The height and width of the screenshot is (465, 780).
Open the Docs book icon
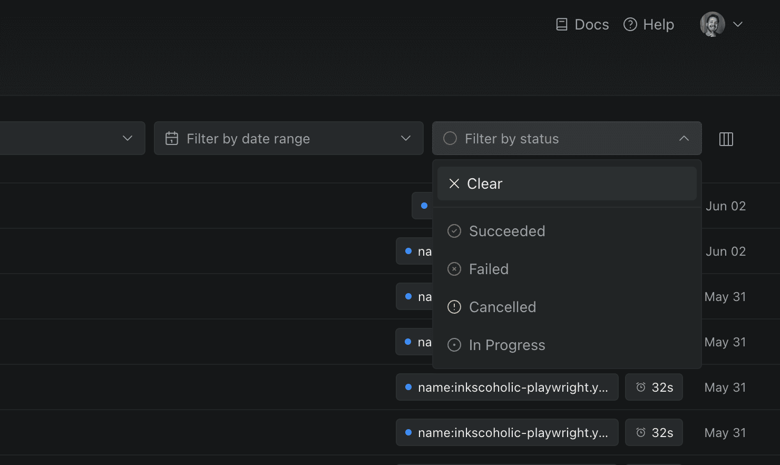pyautogui.click(x=562, y=25)
